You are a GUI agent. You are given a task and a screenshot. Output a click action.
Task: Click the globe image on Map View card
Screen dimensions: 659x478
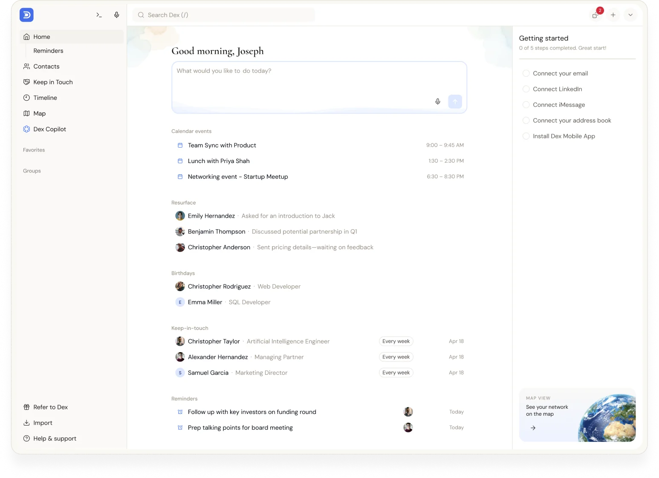(607, 417)
